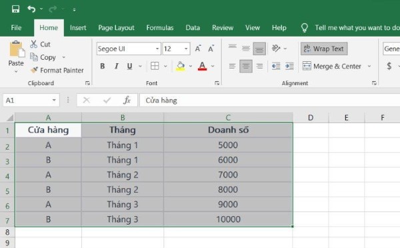Open the font size 12 dropdown
Image resolution: width=400 pixels, height=248 pixels.
pyautogui.click(x=186, y=49)
